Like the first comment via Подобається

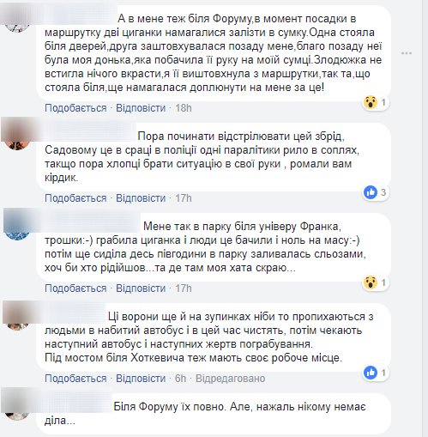pyautogui.click(x=75, y=108)
